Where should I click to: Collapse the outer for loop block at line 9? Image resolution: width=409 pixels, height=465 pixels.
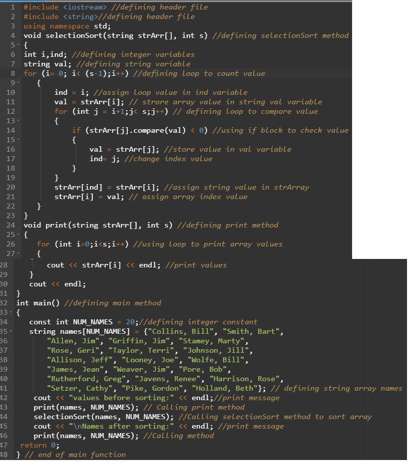[x=18, y=83]
